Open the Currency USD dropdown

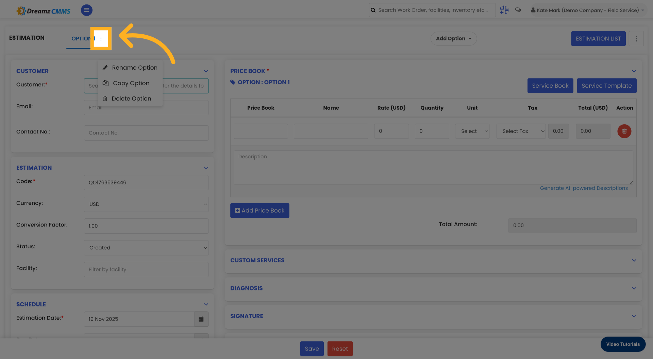146,204
